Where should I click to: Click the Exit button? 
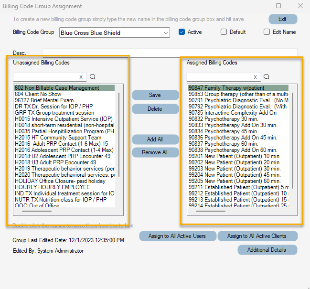[282, 19]
